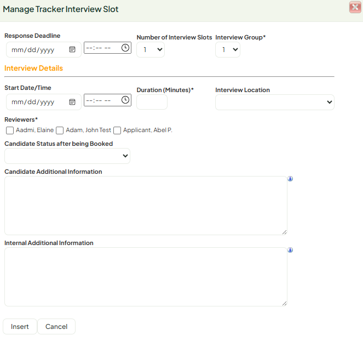Click the Candidate Additional Information resize handle
The height and width of the screenshot is (341, 363).
(285, 232)
